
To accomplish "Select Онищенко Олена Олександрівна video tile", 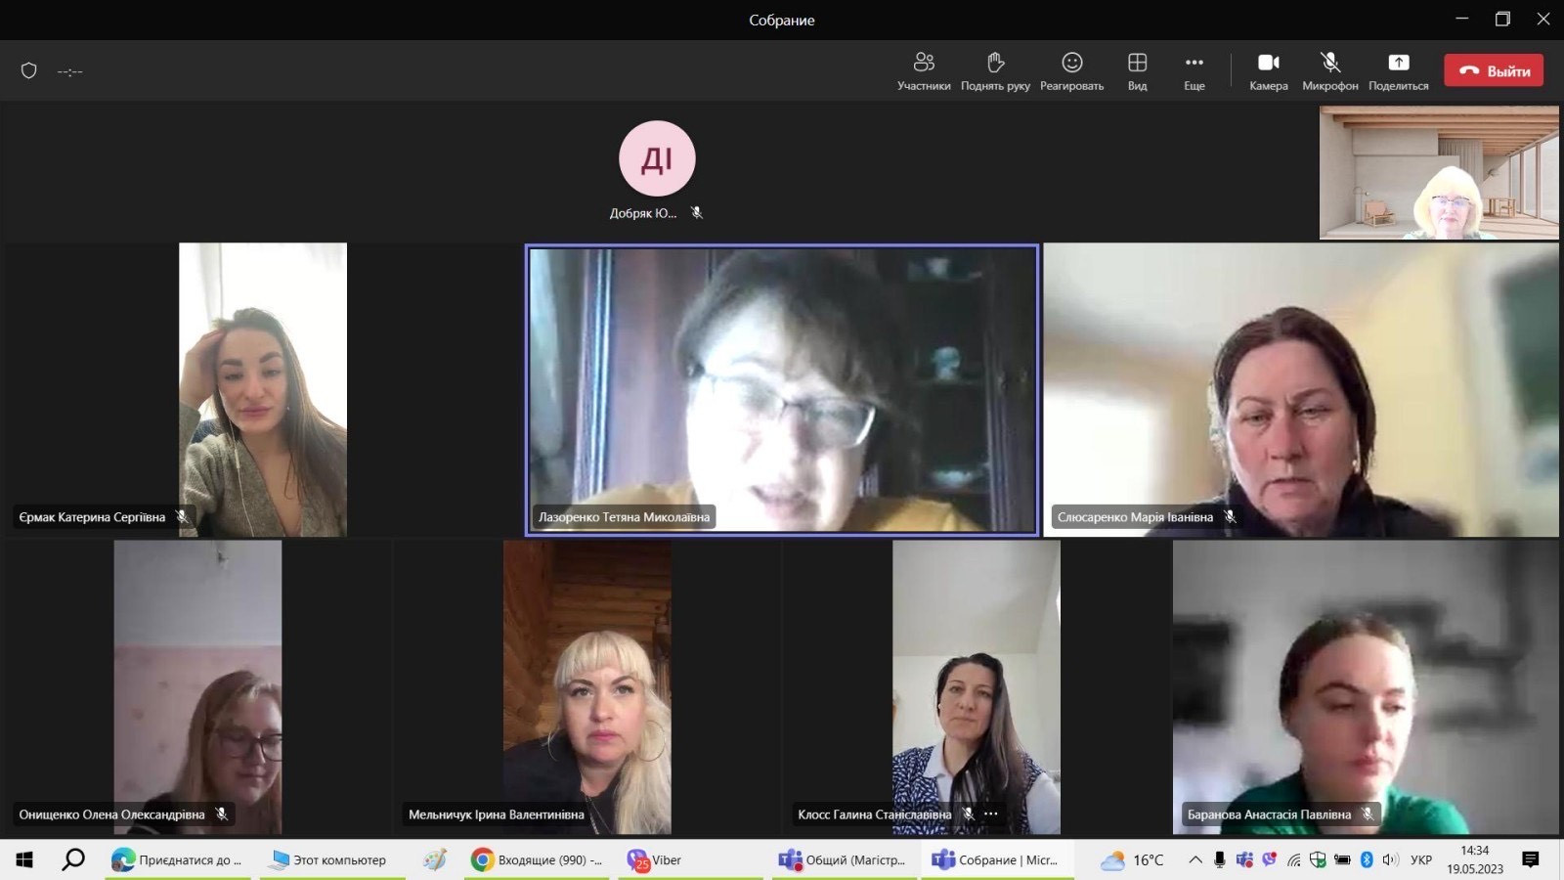I will click(x=197, y=687).
